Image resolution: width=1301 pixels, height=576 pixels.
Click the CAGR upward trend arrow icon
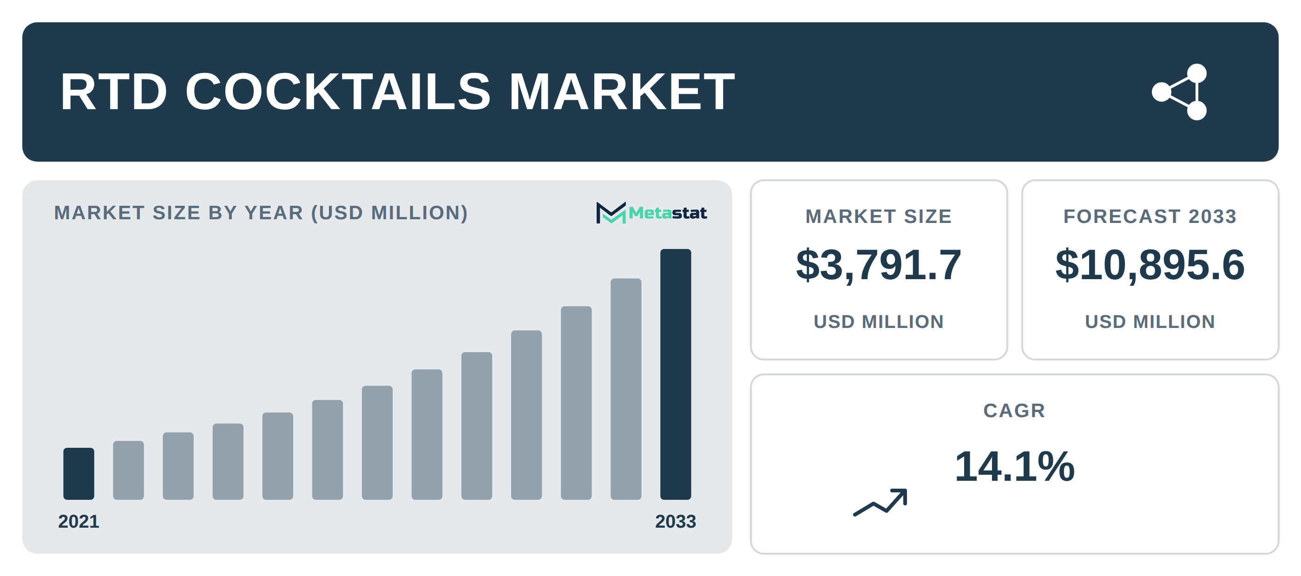click(880, 502)
